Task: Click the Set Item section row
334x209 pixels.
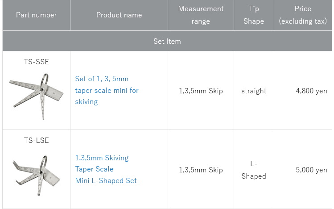Action: pos(167,41)
